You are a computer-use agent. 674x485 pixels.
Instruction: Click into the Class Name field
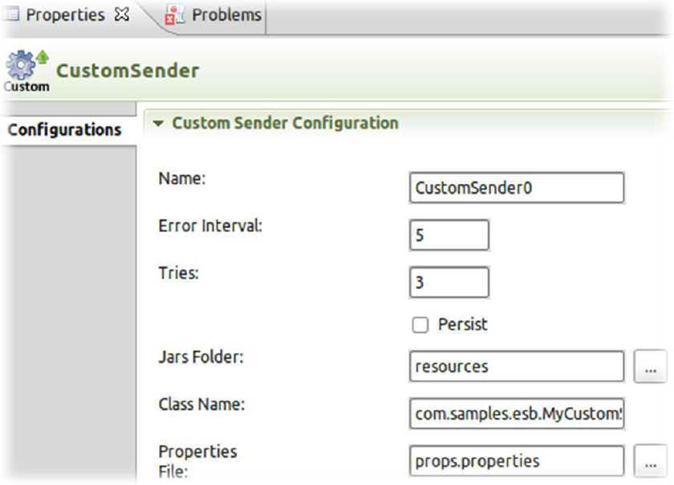(x=515, y=414)
